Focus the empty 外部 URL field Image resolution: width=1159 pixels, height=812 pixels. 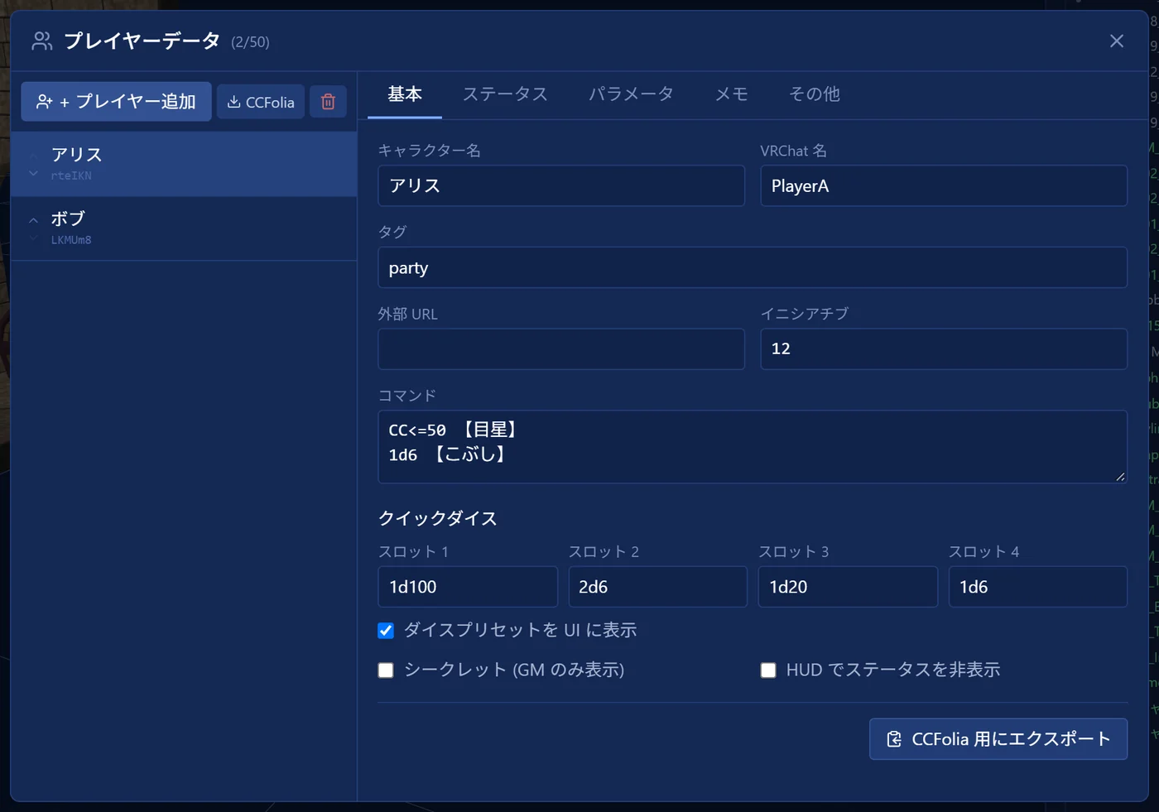561,348
